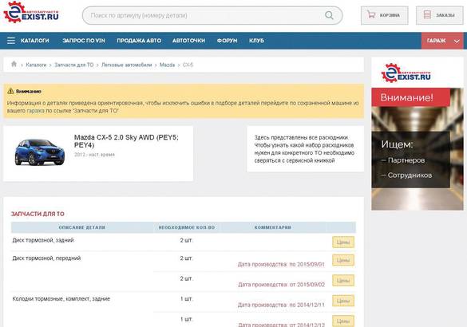Open the Корзина cart button

(x=384, y=15)
